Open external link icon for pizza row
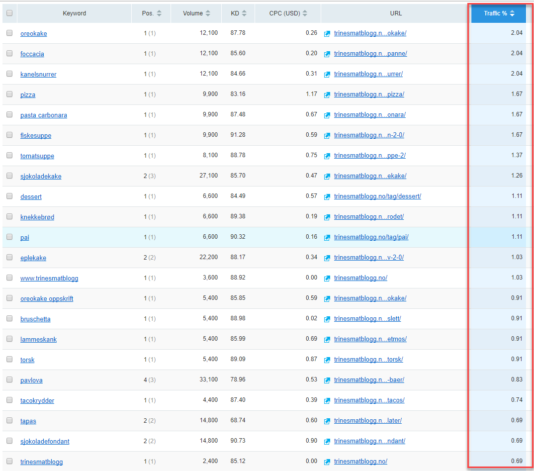Viewport: 534px width, 471px height. tap(327, 94)
